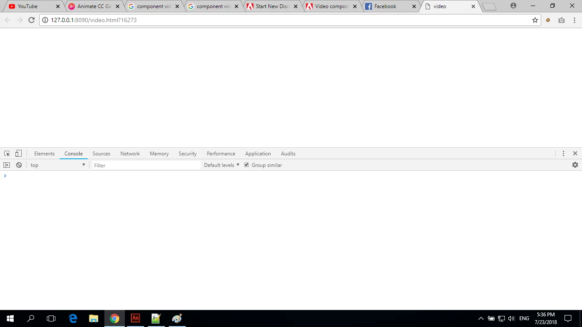The image size is (582, 327).
Task: Open the battery icon in system tray
Action: click(x=491, y=318)
